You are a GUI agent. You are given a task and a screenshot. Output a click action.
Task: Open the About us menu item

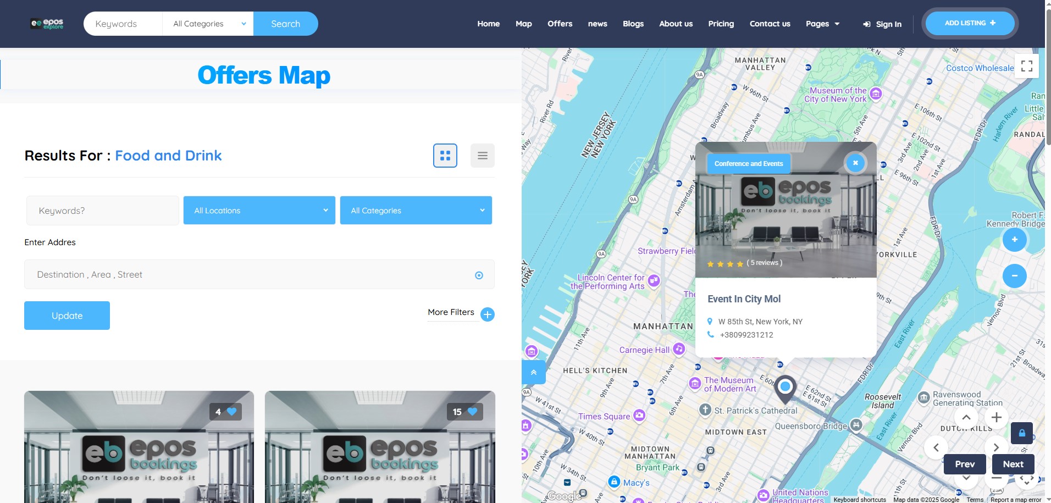pyautogui.click(x=676, y=24)
